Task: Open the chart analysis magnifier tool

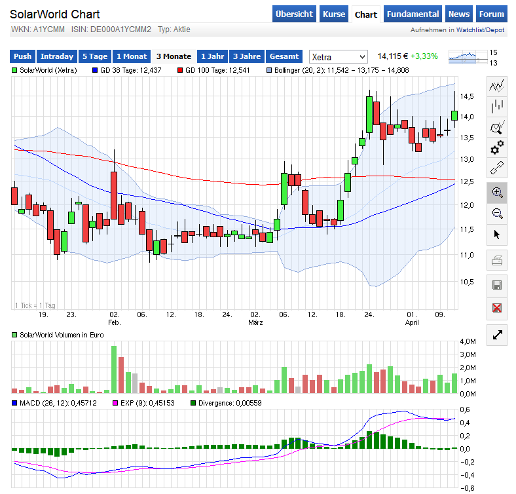Action: (496, 127)
